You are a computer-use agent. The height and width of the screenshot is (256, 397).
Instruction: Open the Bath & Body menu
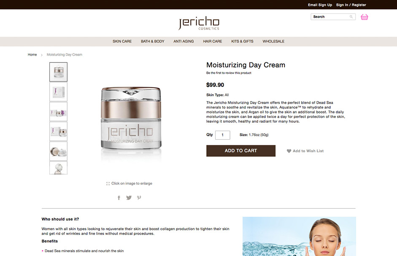152,41
